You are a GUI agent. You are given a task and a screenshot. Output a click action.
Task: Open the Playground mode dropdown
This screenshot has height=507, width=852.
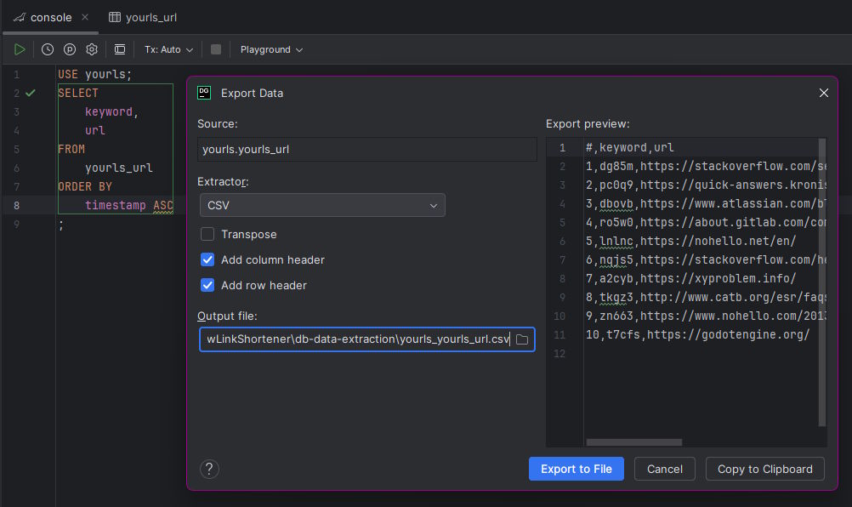pos(271,49)
